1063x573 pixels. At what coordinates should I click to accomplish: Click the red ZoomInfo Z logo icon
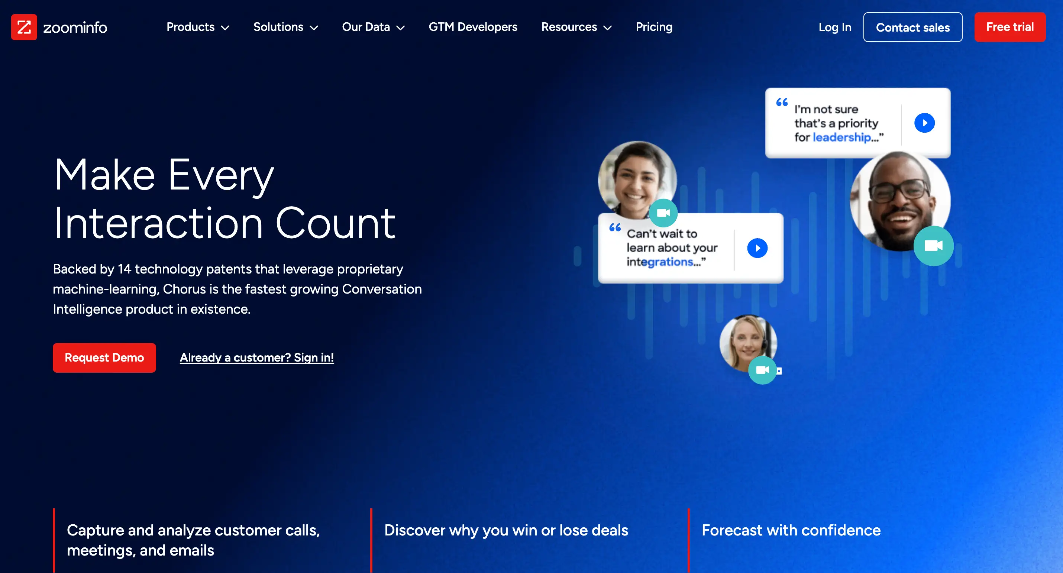[24, 27]
